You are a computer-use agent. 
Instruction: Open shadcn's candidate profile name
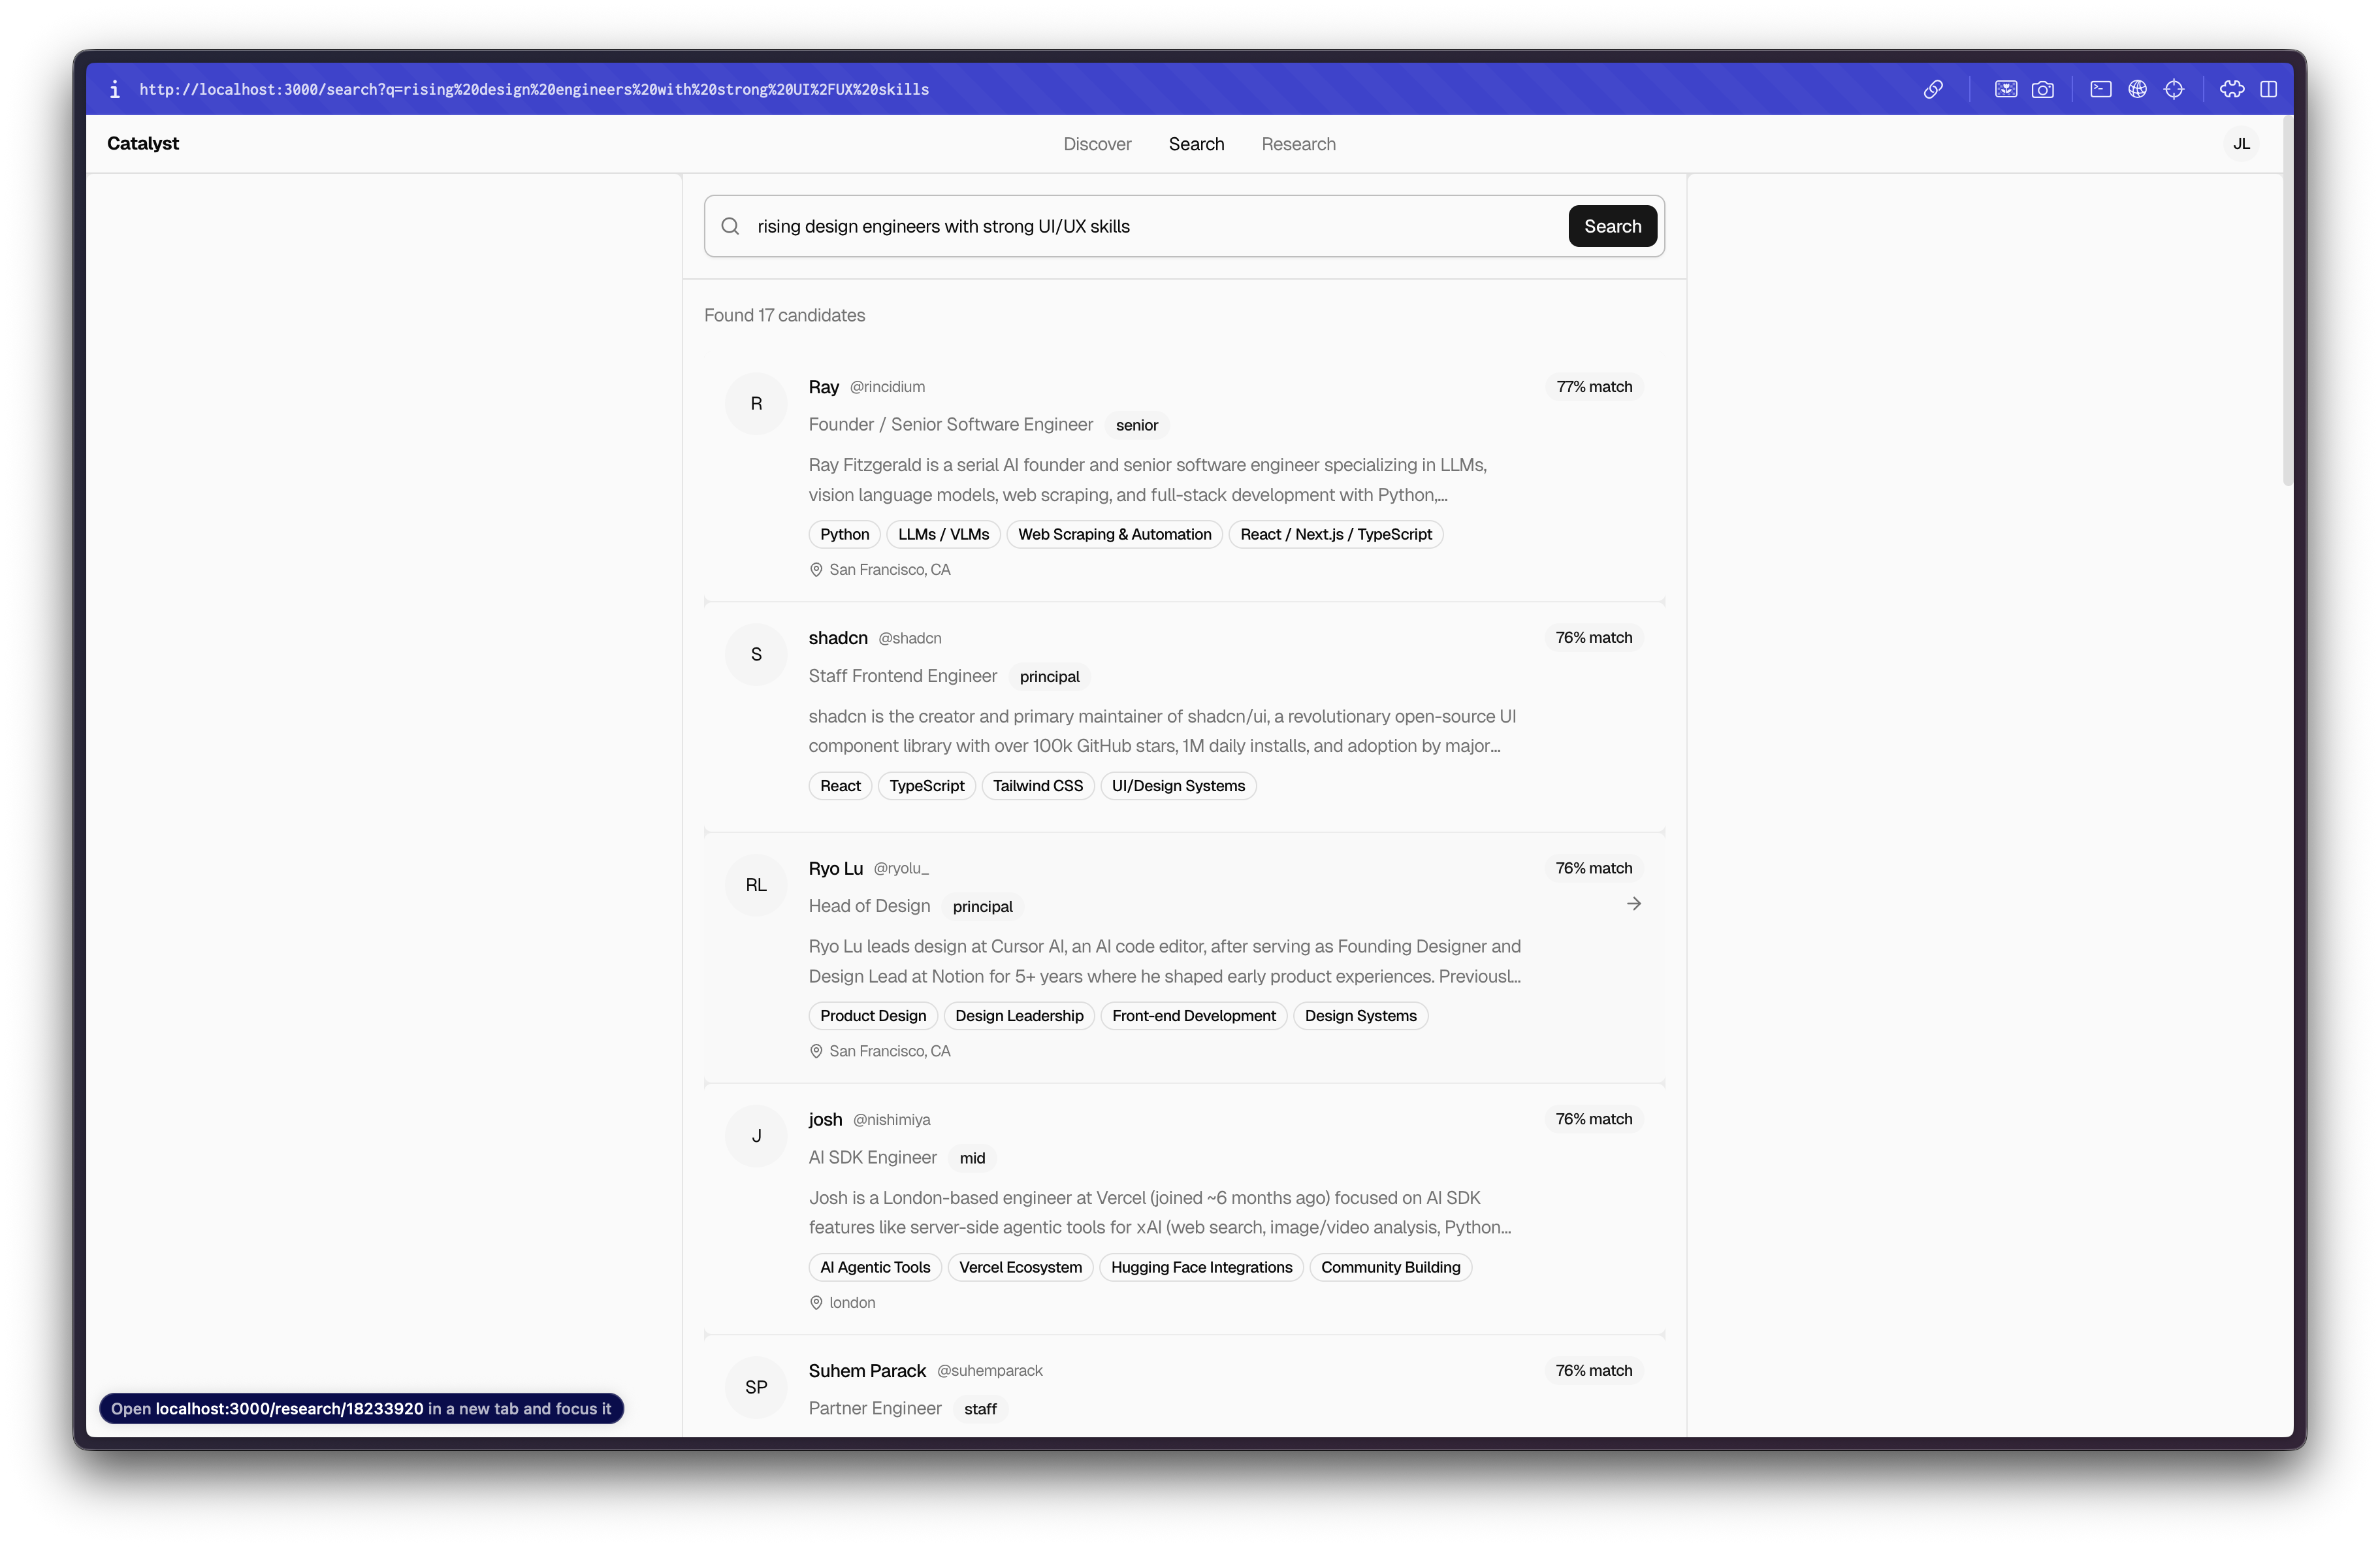tap(837, 638)
